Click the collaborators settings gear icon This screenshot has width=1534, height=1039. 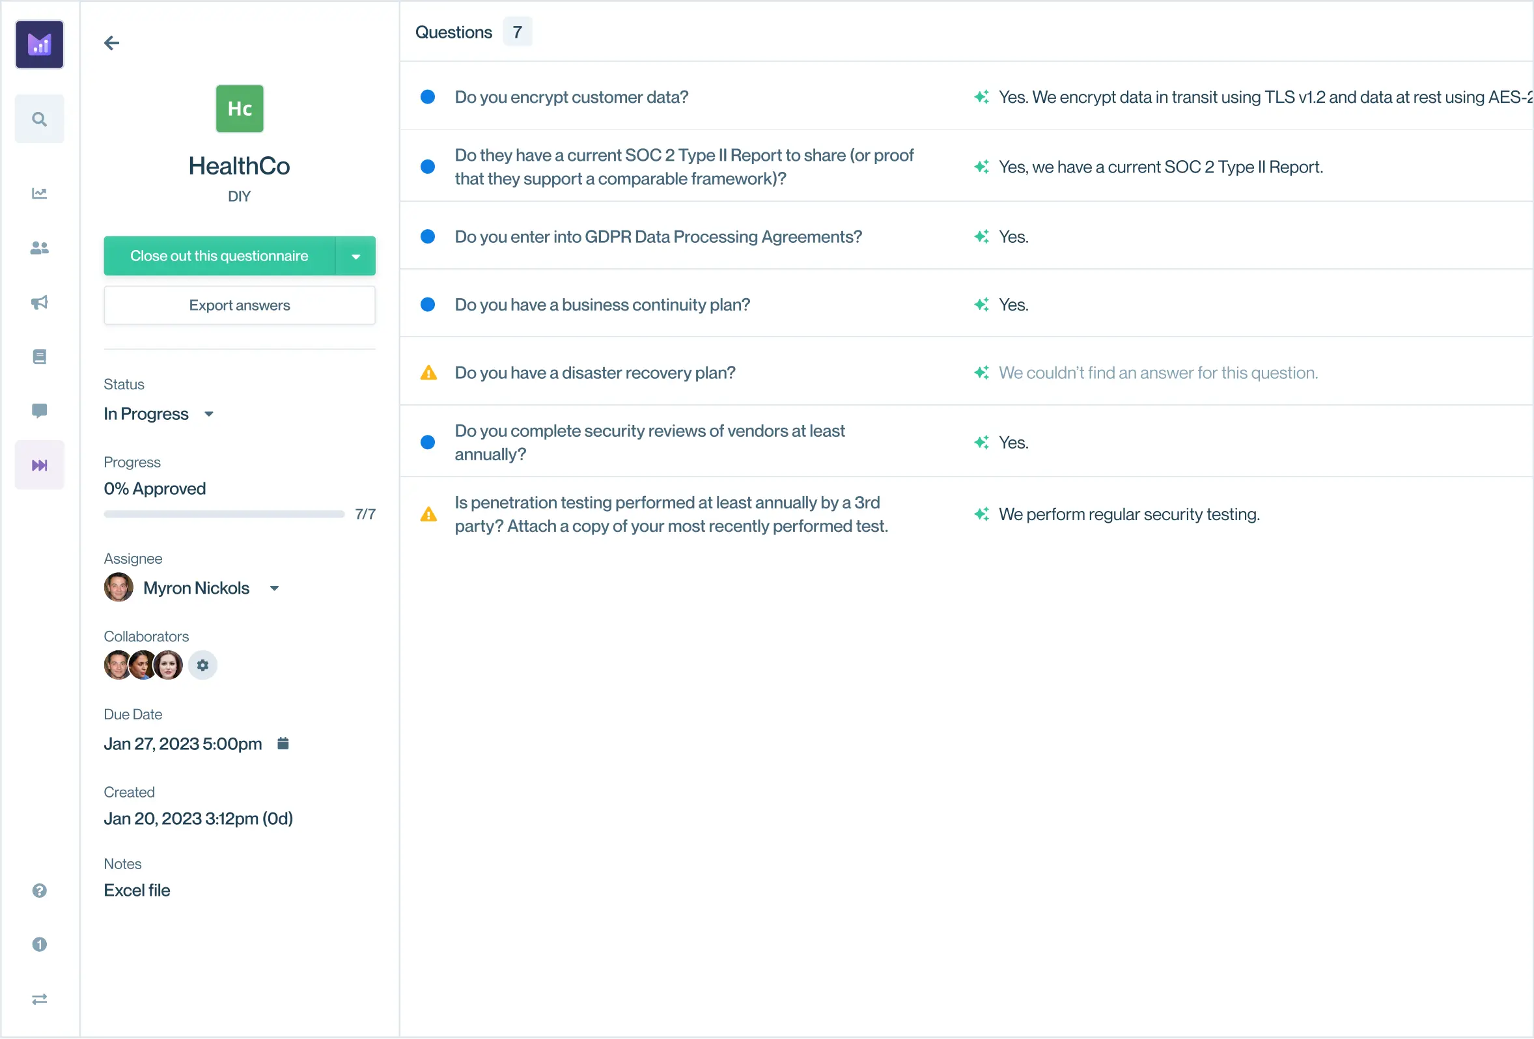[202, 665]
